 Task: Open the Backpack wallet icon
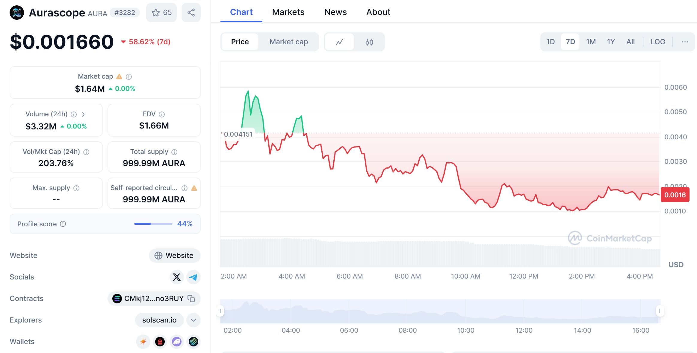(160, 342)
